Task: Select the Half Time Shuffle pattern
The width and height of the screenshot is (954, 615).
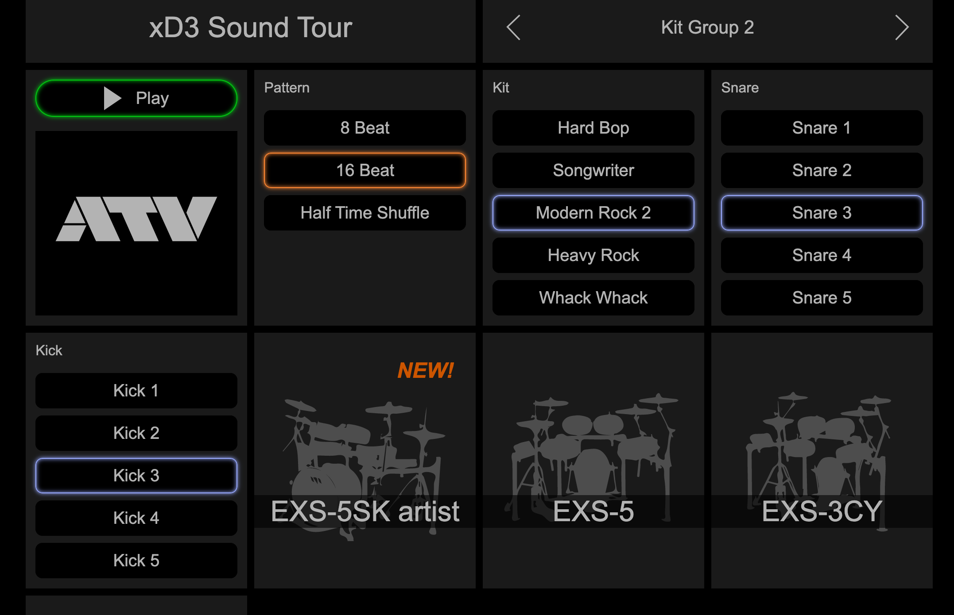Action: pos(365,213)
